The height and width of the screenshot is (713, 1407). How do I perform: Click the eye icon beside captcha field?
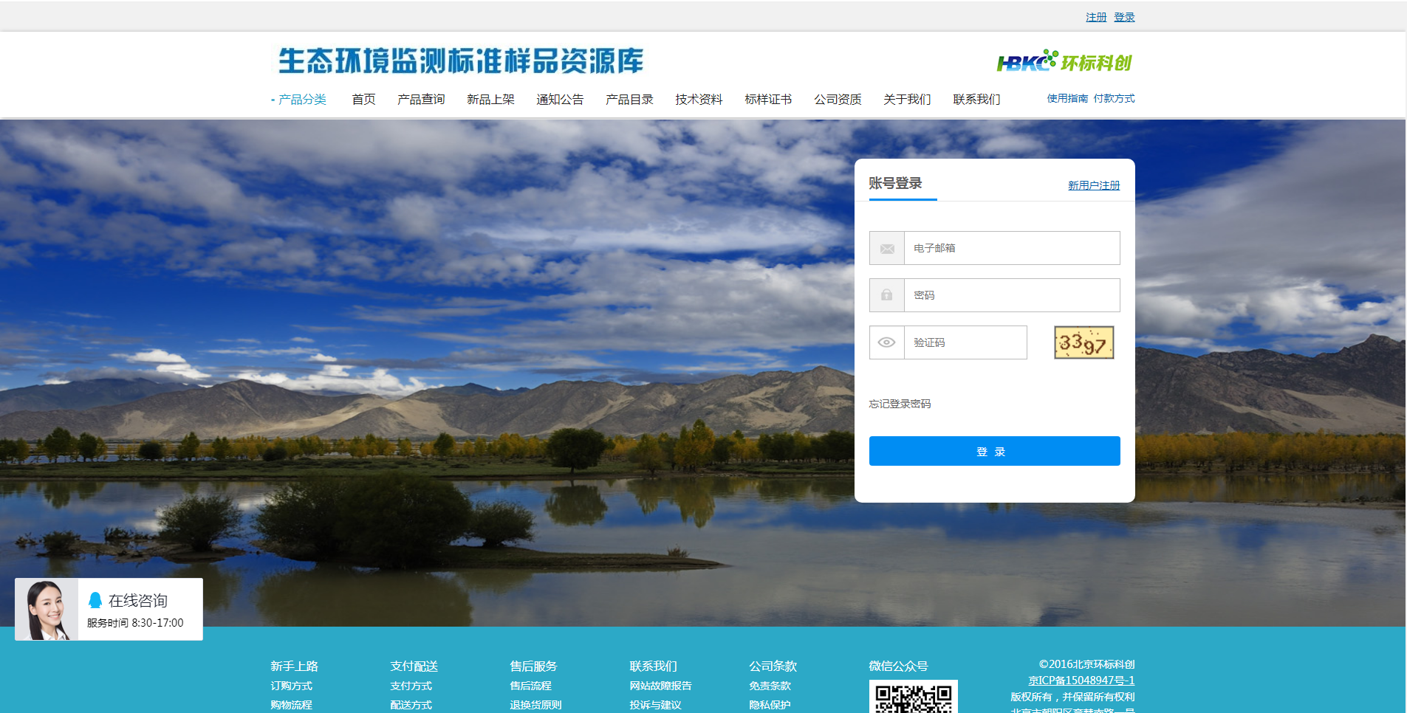pyautogui.click(x=887, y=342)
